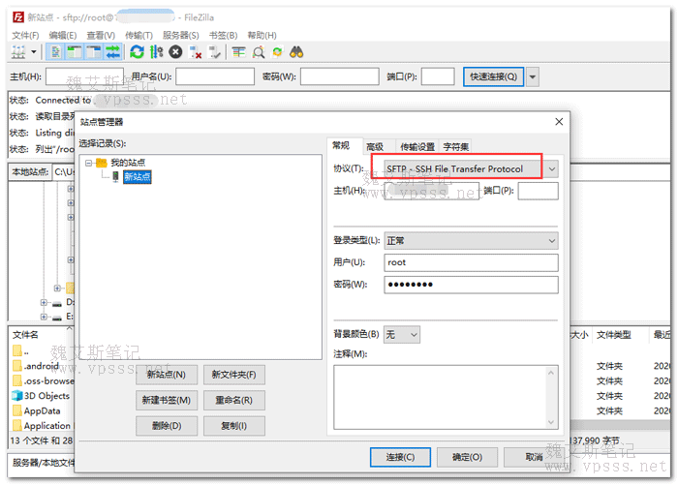The image size is (678, 485).
Task: Click the 删除(D) button
Action: point(167,426)
